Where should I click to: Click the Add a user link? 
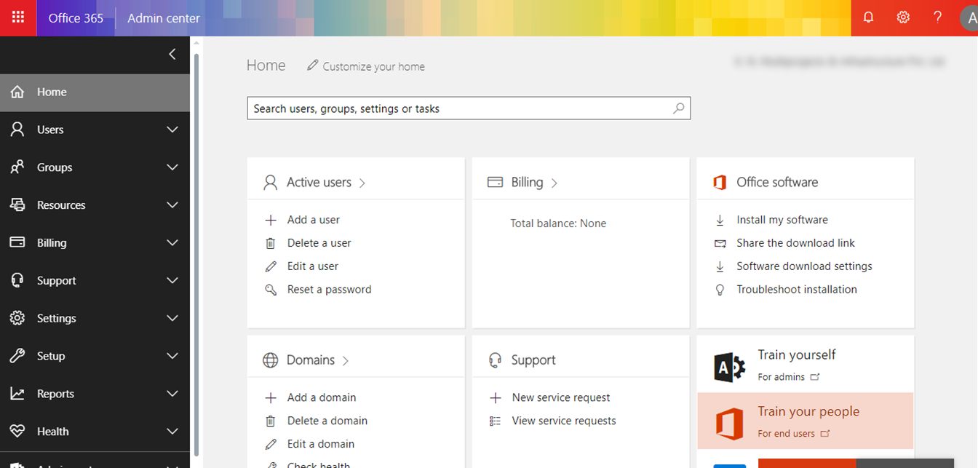click(313, 220)
